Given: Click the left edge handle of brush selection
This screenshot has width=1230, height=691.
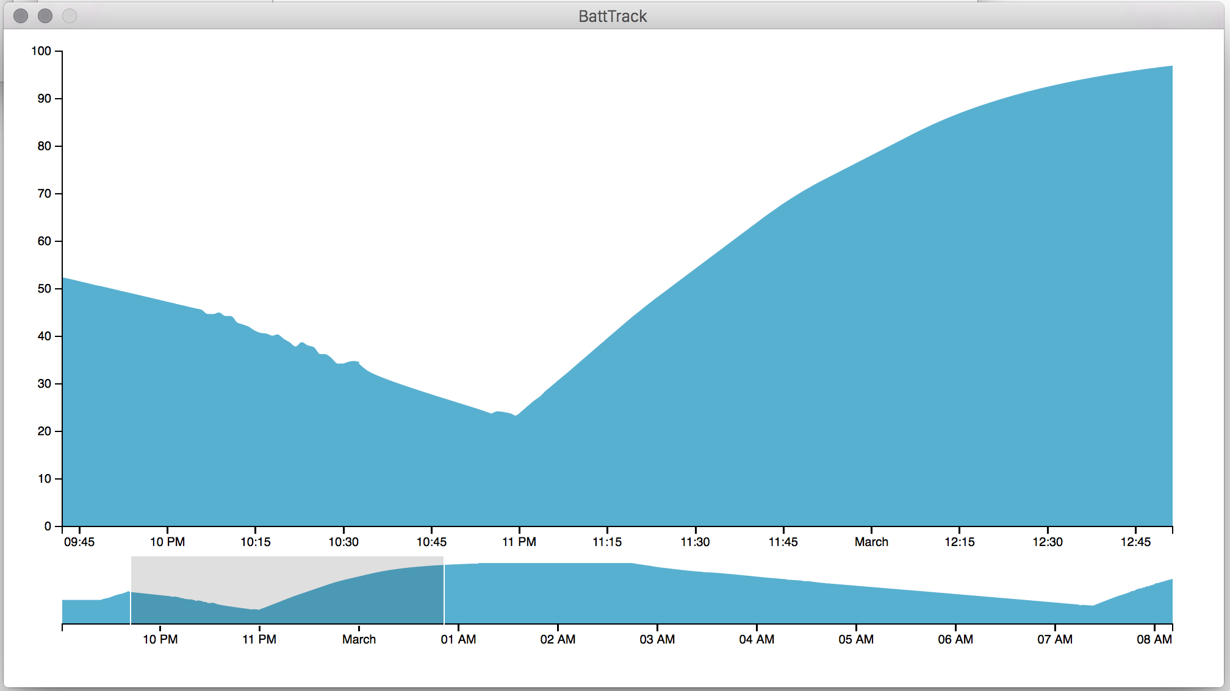Looking at the screenshot, I should coord(131,590).
